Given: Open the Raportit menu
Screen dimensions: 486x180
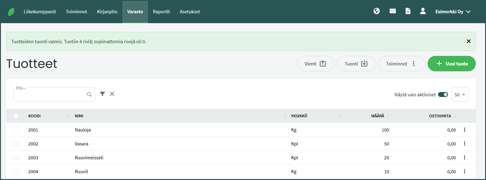Looking at the screenshot, I should tap(161, 12).
